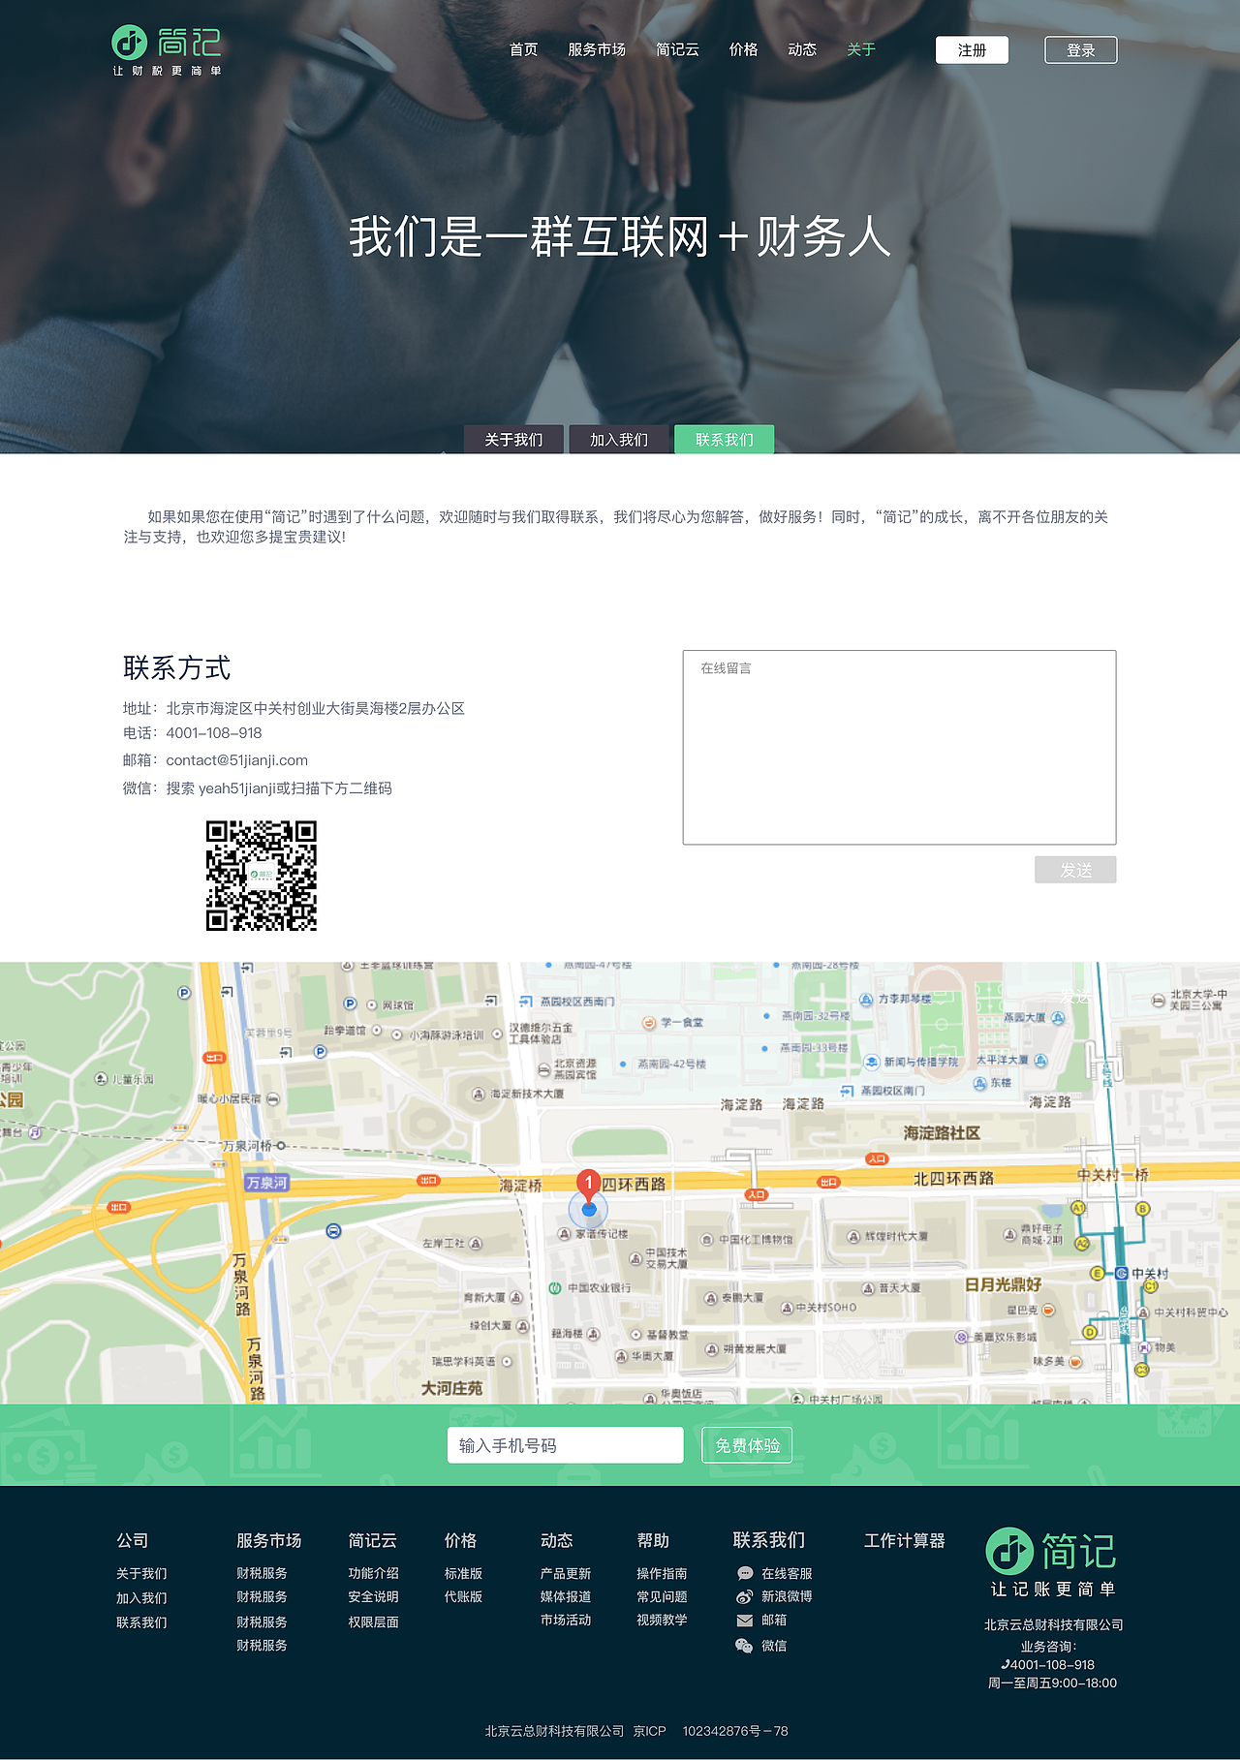
Task: Open the 服务市场 nav item
Action: (x=597, y=49)
